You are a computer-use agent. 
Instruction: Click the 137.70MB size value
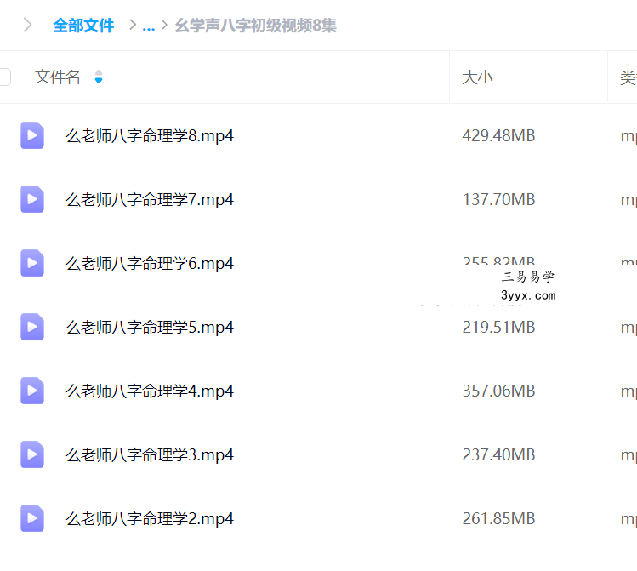click(x=498, y=199)
